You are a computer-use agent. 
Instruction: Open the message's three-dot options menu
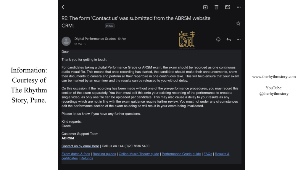click(x=238, y=39)
